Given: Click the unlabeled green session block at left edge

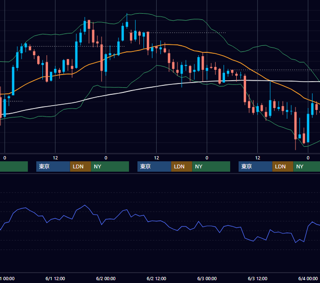Looking at the screenshot, I should (14, 166).
